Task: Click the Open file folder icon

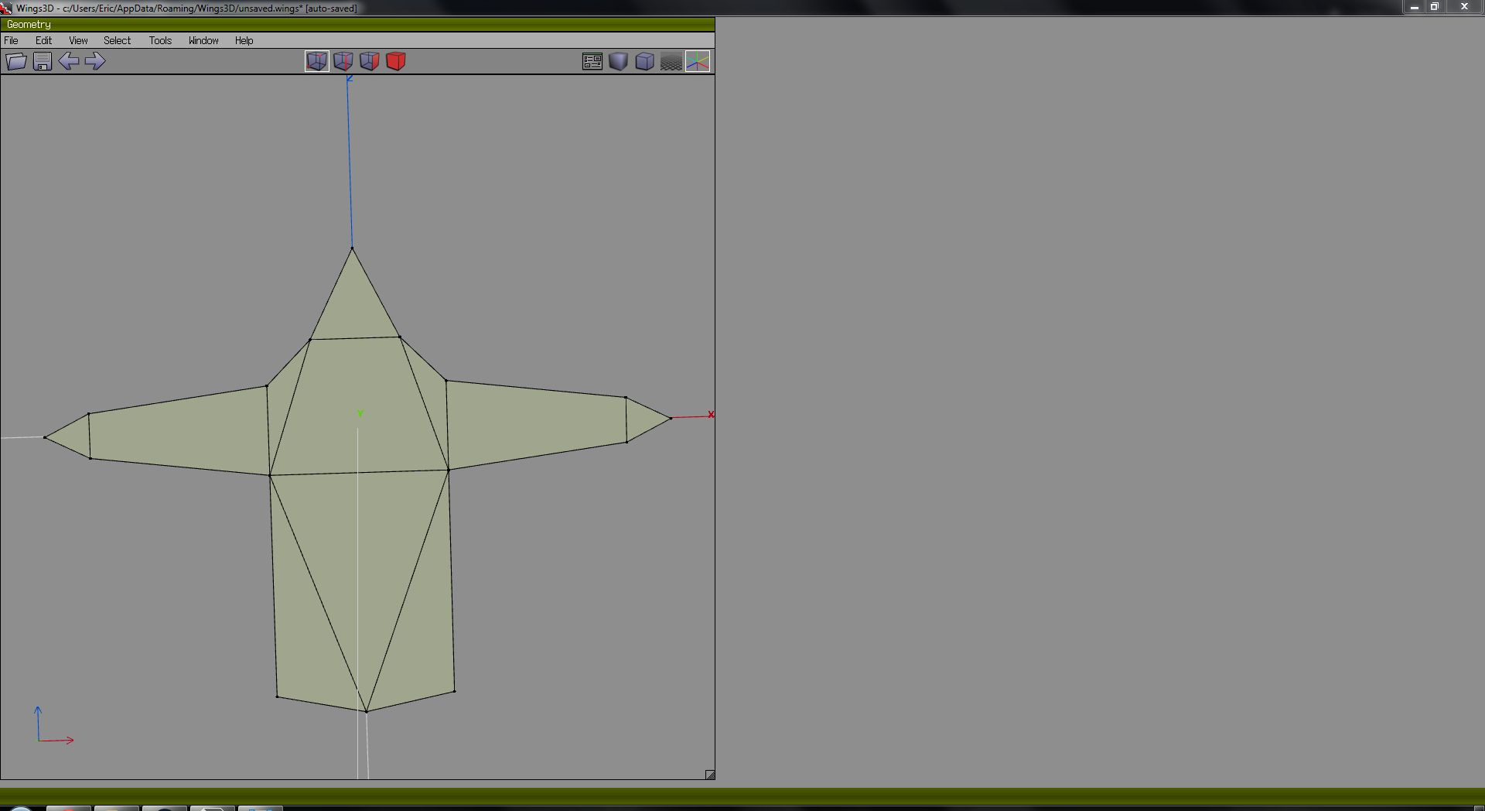Action: (16, 61)
